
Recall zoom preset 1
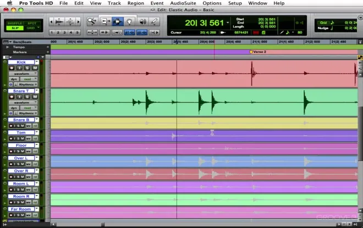[52, 32]
